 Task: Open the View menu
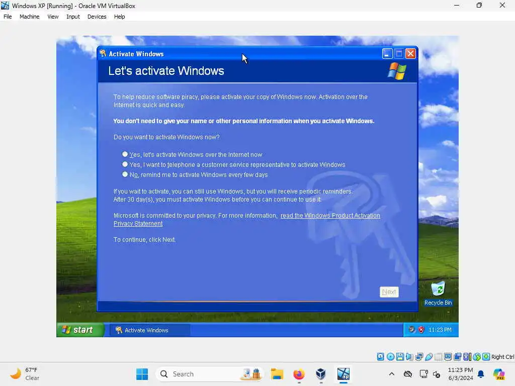[x=53, y=17]
